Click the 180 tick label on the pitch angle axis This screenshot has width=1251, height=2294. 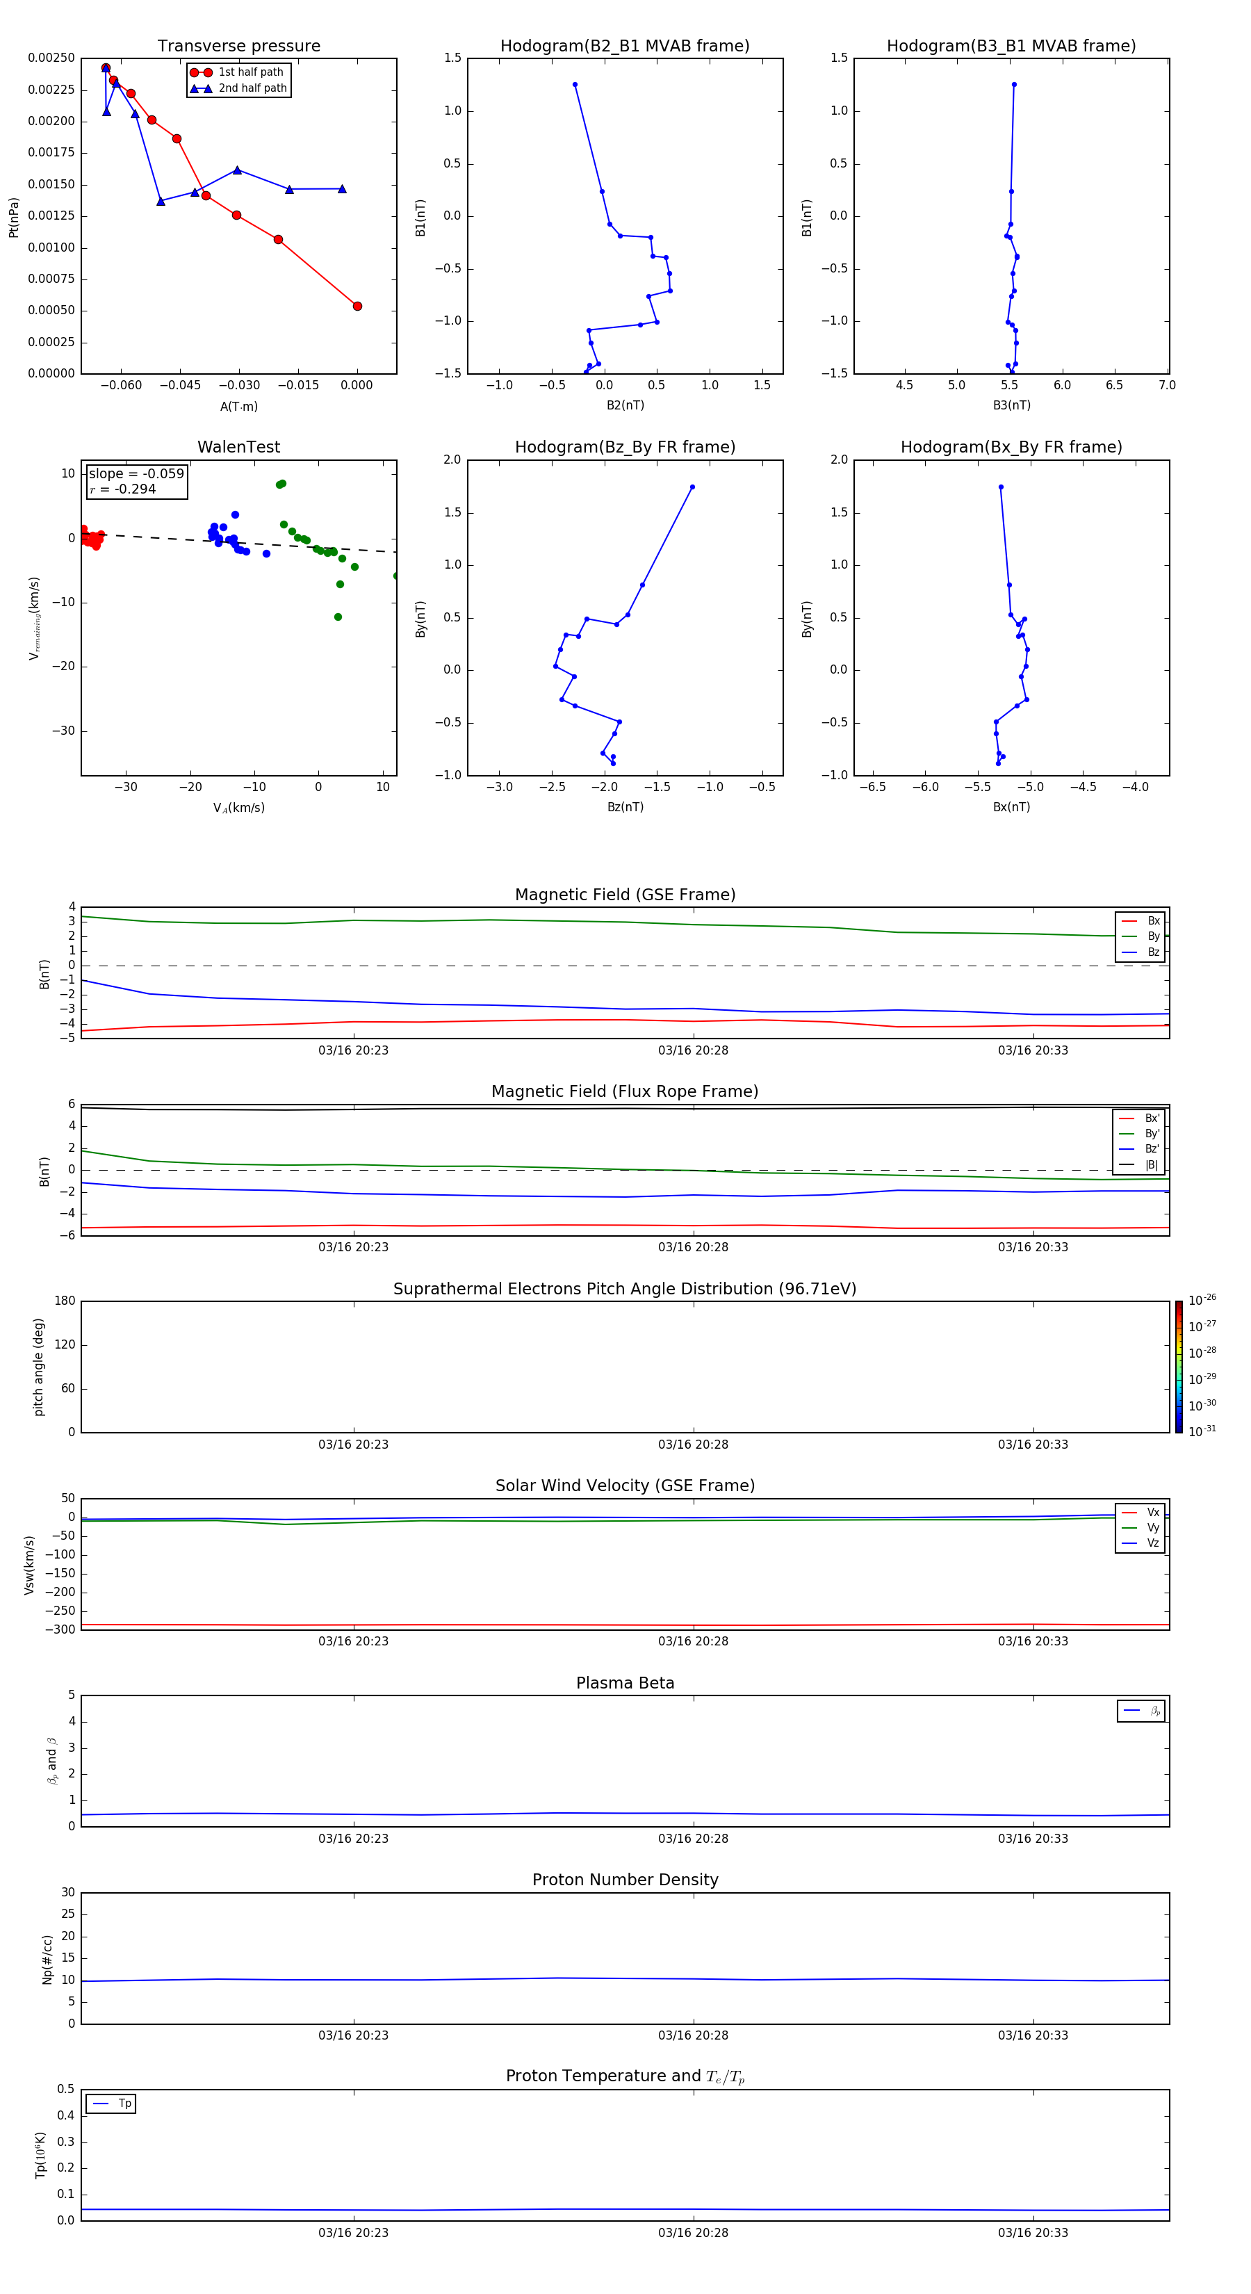65,1301
